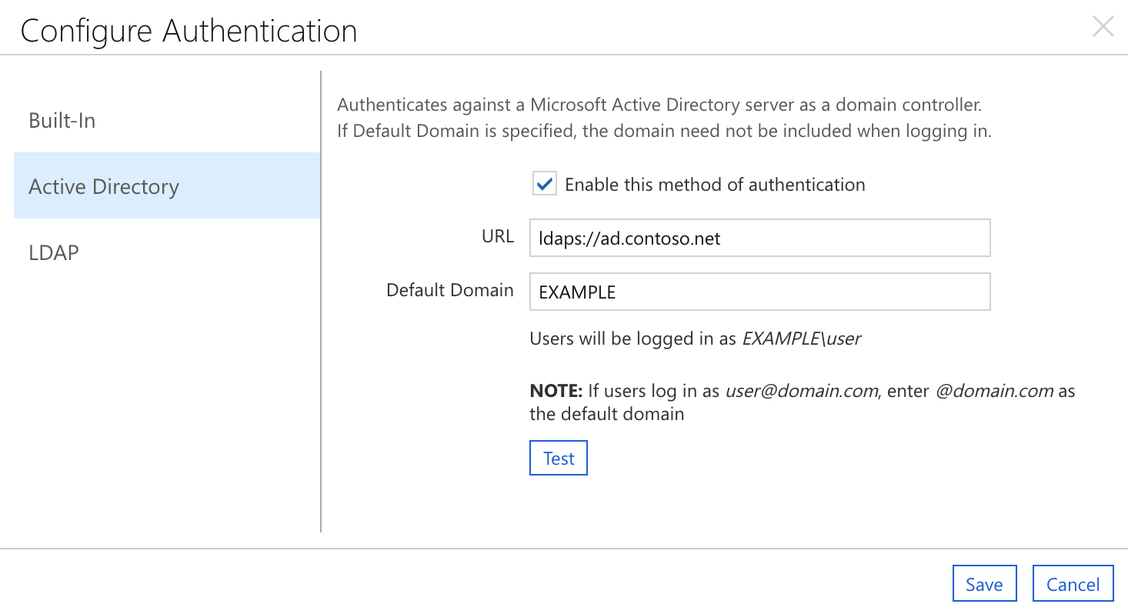Click the 'Users will be logged in as' hint
The width and height of the screenshot is (1128, 614).
pos(633,339)
